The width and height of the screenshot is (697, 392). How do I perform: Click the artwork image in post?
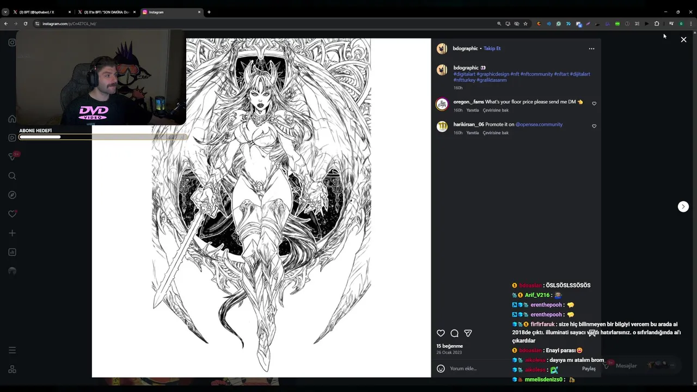[x=261, y=207]
